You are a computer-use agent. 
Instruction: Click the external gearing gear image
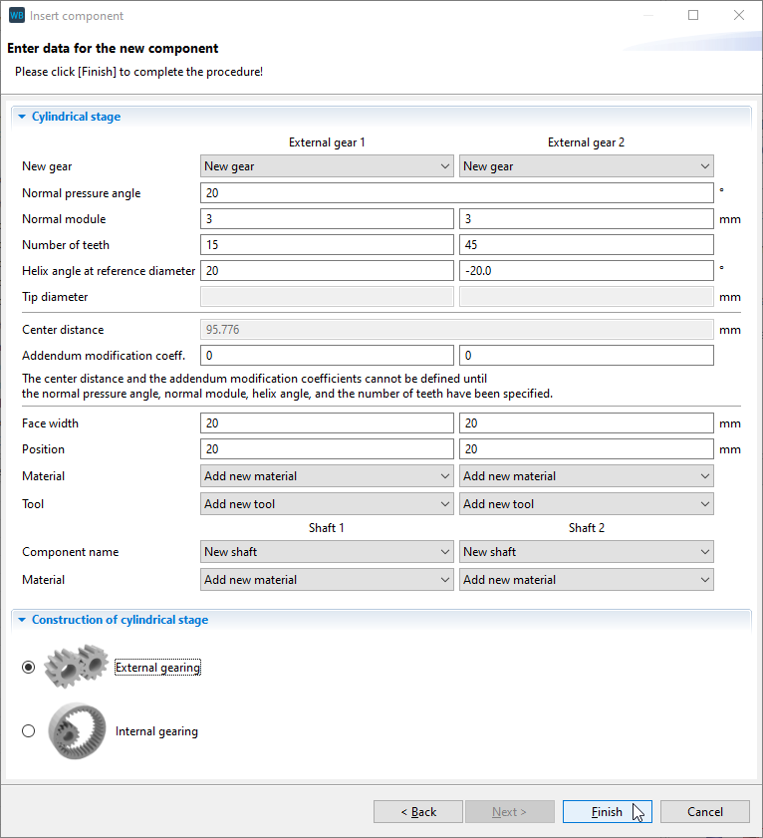tap(76, 668)
